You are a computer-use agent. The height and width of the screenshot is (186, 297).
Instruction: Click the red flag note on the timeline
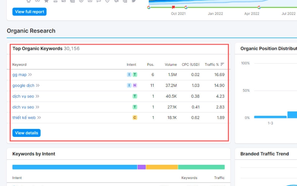pos(173,7)
